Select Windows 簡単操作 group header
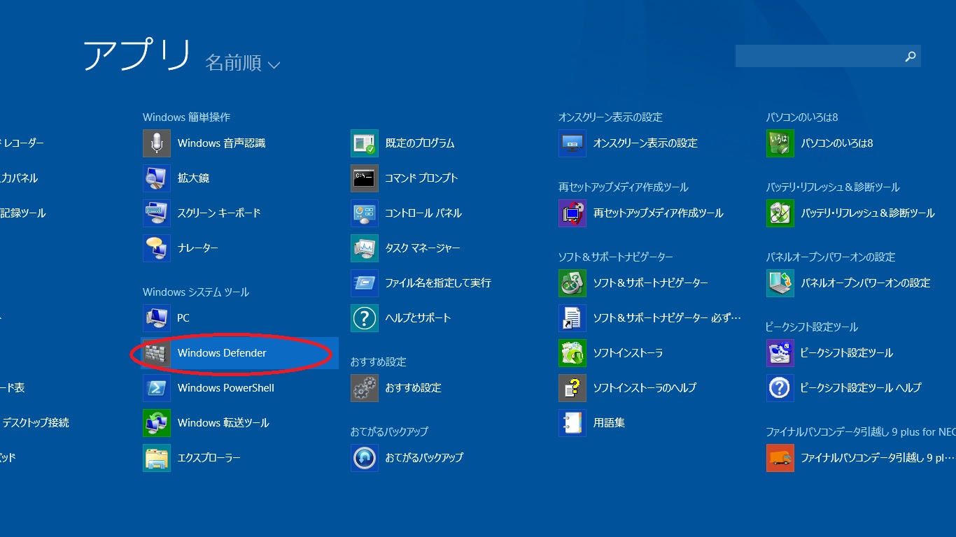Viewport: 956px width, 537px height. 186,117
